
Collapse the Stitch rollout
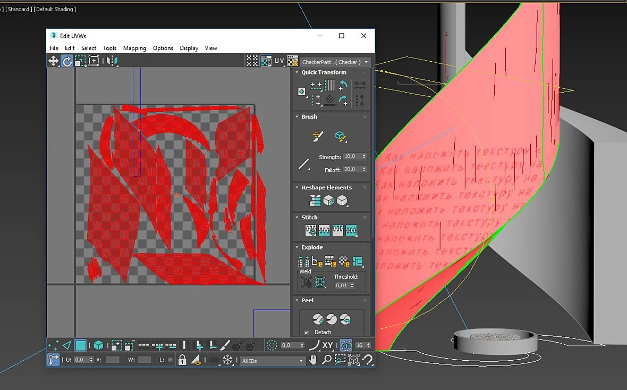(296, 218)
